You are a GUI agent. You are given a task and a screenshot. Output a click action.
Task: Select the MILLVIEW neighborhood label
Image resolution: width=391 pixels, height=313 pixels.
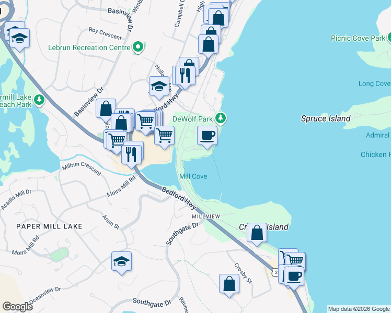206,216
